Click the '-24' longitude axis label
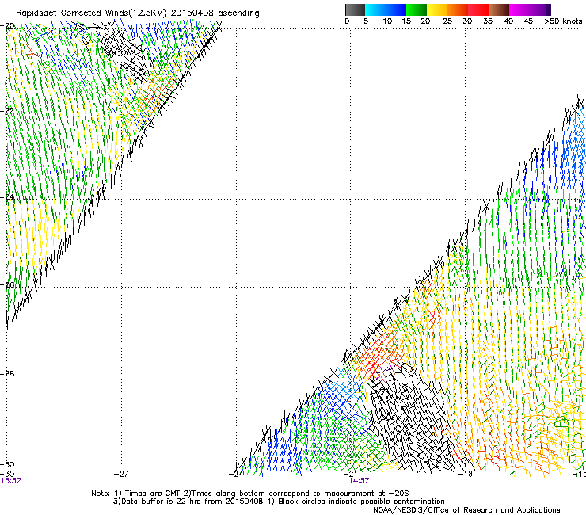The width and height of the screenshot is (586, 515). click(237, 474)
